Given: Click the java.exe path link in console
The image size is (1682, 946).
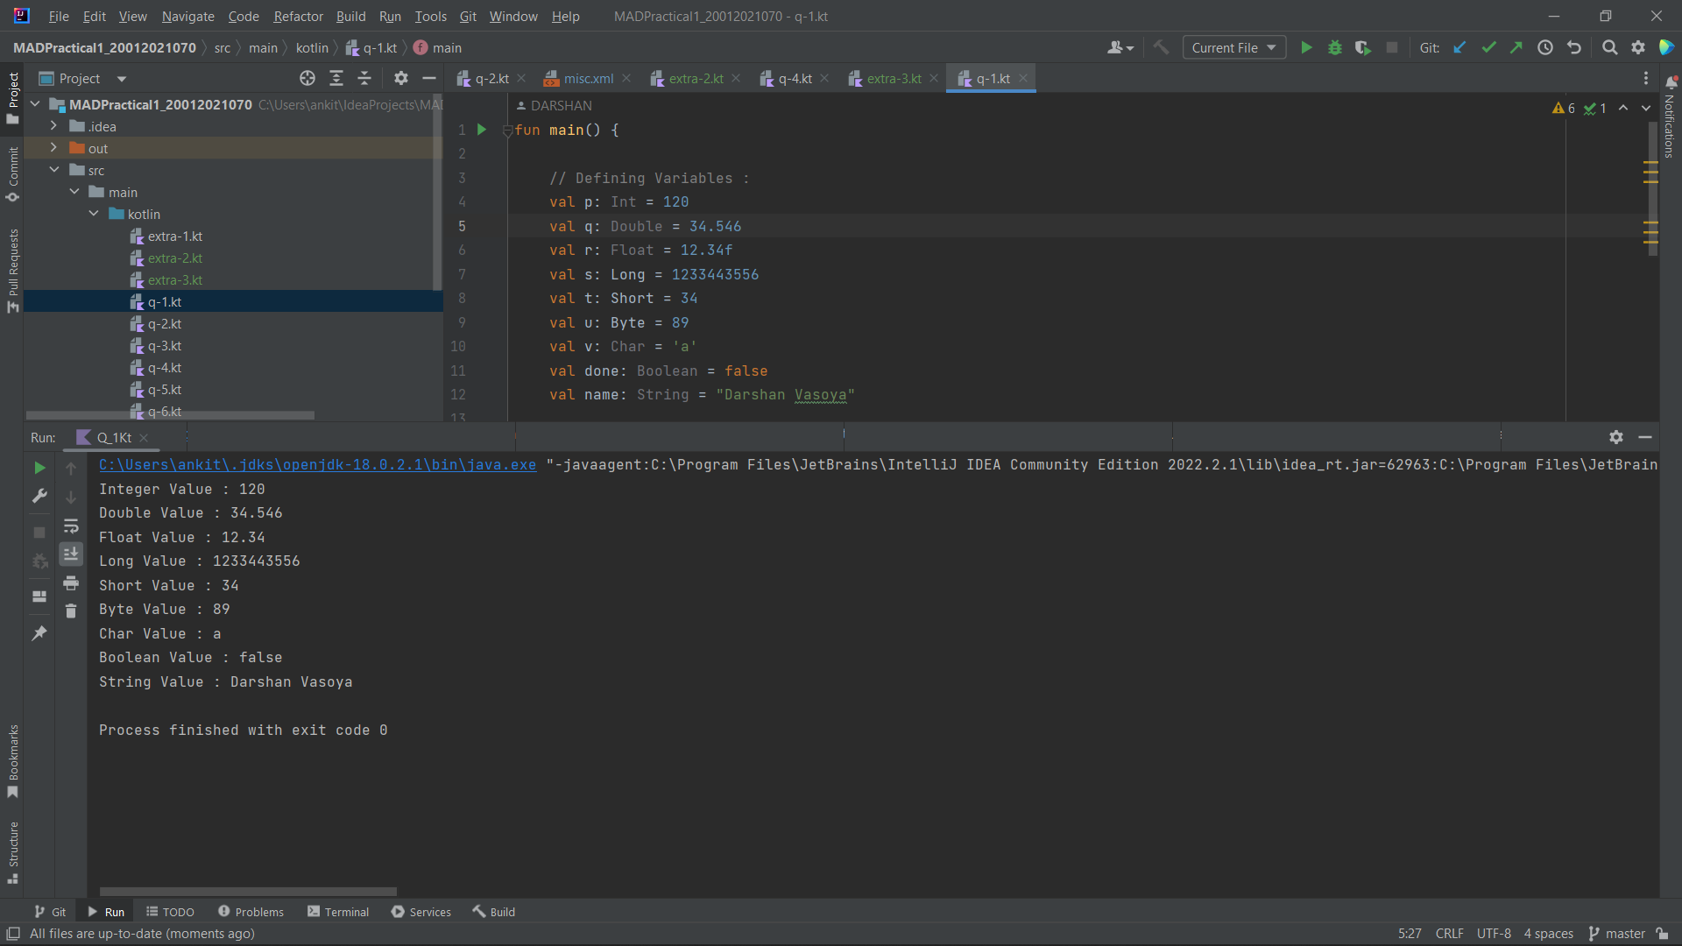Looking at the screenshot, I should click(x=317, y=465).
